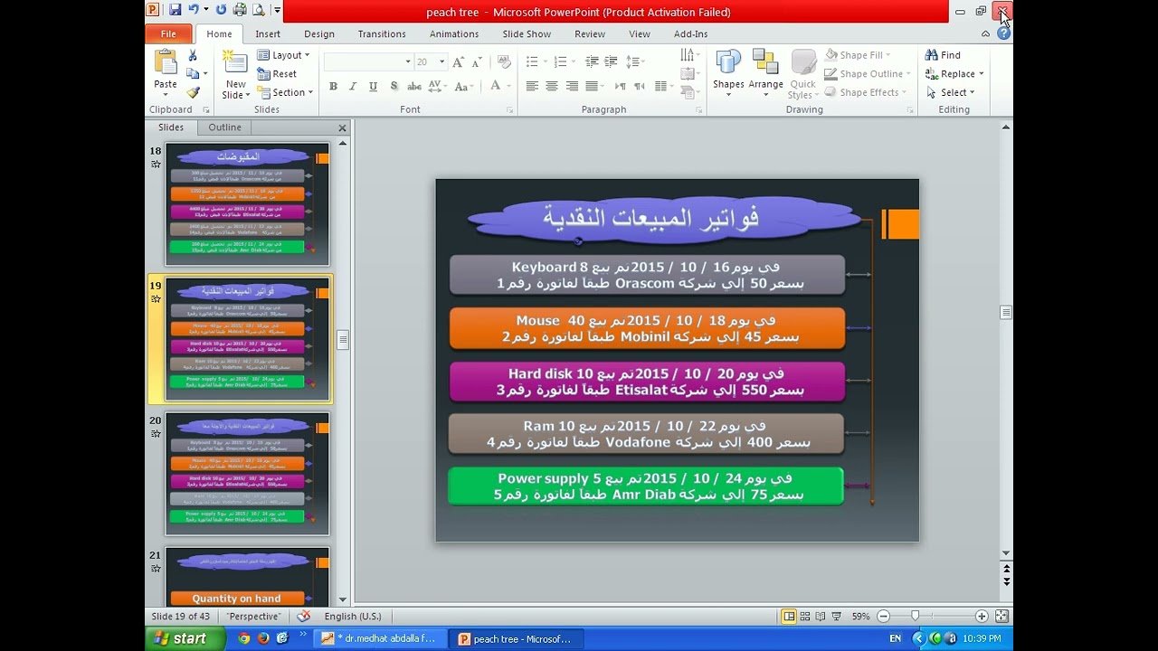Click the Print Preview icon

point(259,10)
